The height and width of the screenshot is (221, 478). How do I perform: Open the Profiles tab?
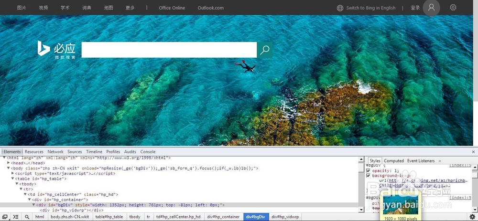click(113, 152)
